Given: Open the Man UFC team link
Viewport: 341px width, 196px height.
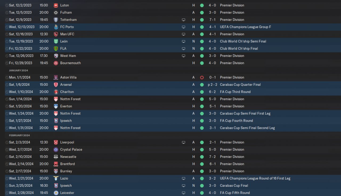Looking at the screenshot, I should tap(67, 34).
